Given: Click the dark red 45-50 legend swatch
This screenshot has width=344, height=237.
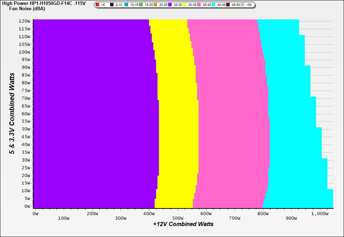Looking at the screenshot, I should point(228,5).
